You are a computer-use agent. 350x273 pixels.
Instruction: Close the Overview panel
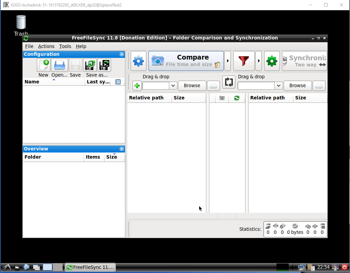(122, 149)
